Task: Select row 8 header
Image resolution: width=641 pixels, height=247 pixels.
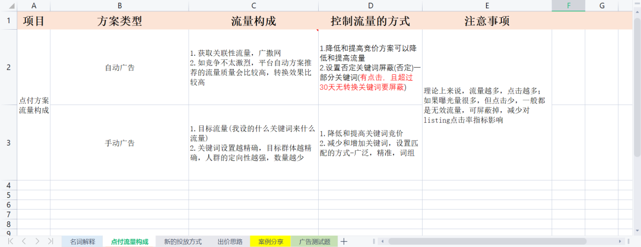Action: coord(8,224)
